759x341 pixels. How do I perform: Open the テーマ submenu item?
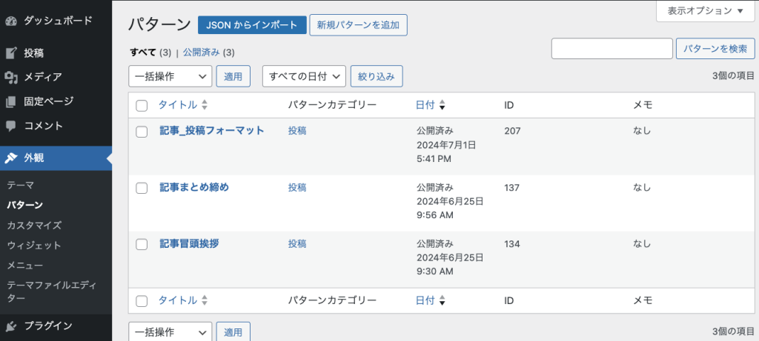coord(20,185)
